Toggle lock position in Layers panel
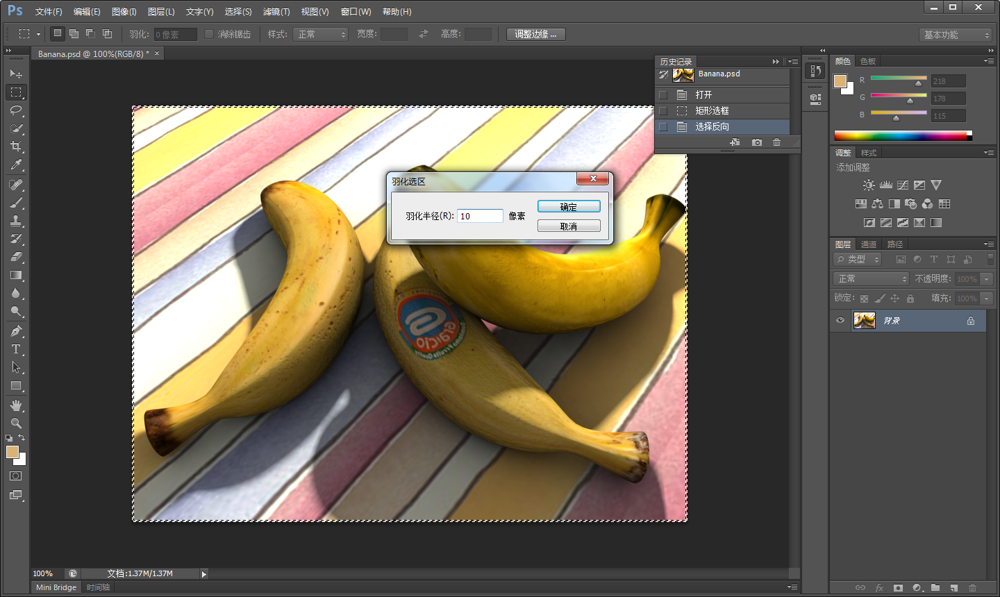1000x597 pixels. pyautogui.click(x=895, y=298)
